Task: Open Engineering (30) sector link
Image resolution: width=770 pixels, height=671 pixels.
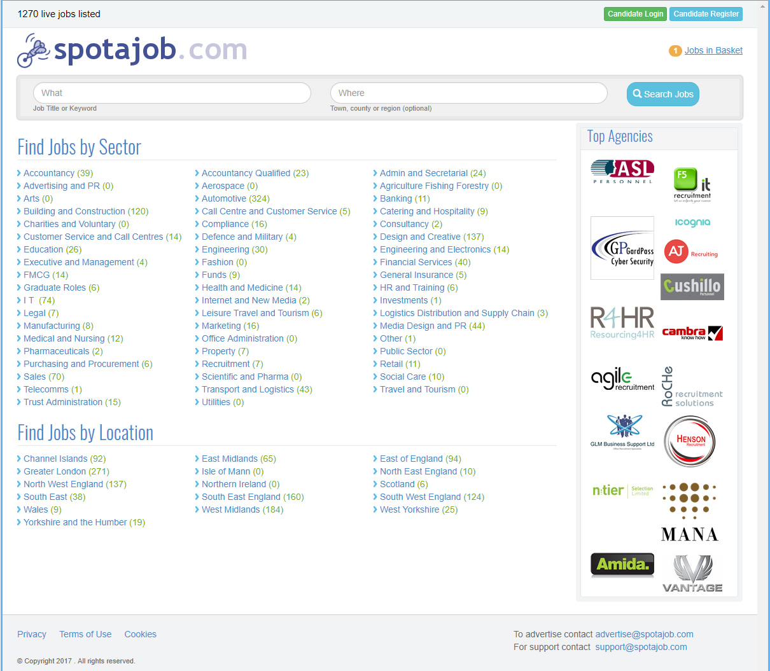Action: (234, 249)
